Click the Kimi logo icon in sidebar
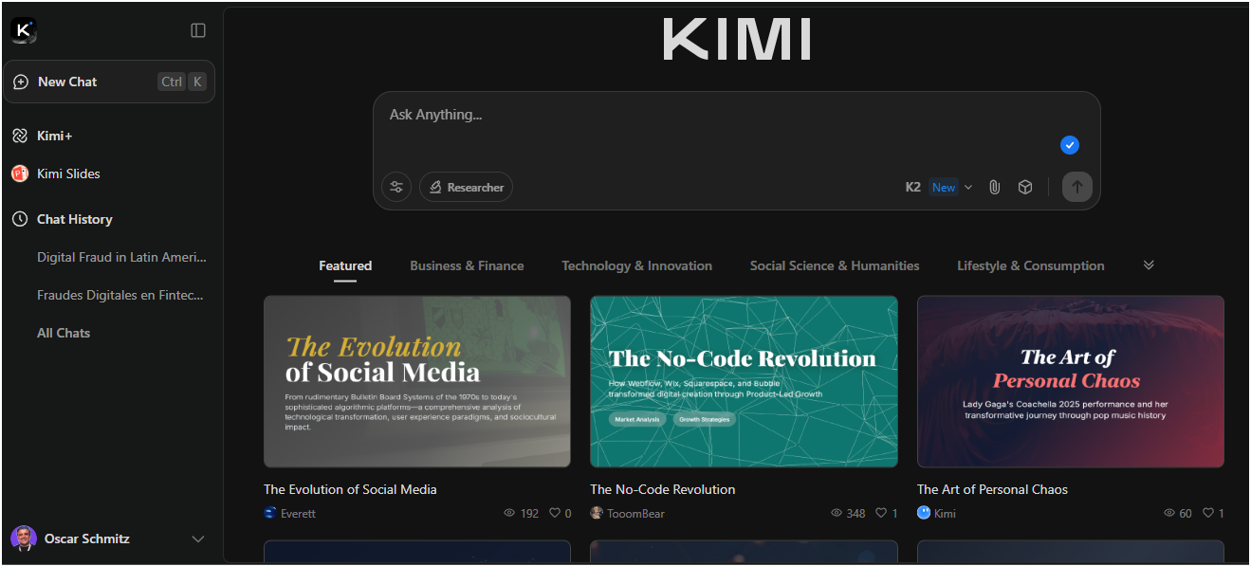The width and height of the screenshot is (1251, 566). [x=24, y=30]
